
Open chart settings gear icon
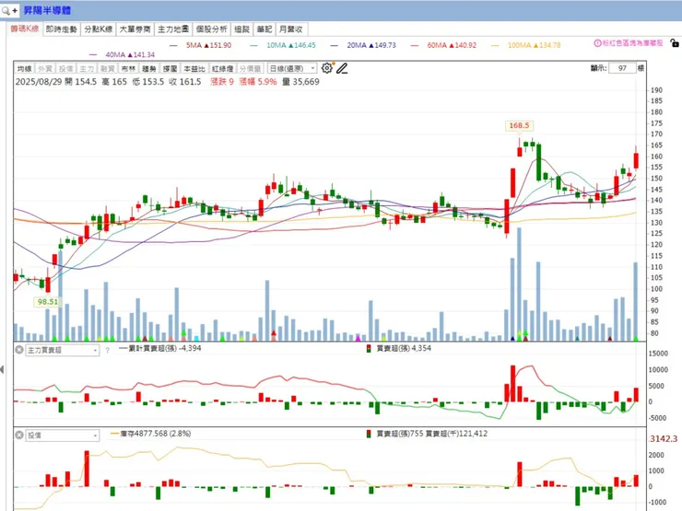pyautogui.click(x=327, y=68)
